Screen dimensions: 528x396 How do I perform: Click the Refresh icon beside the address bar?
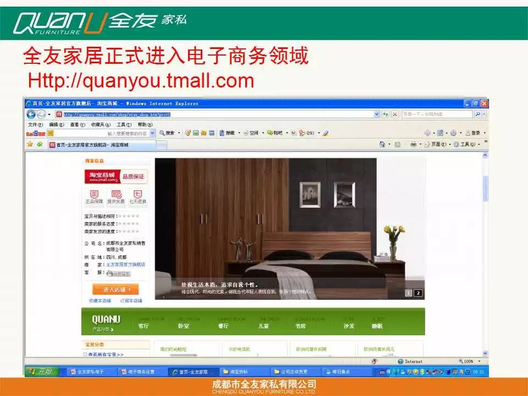(386, 113)
